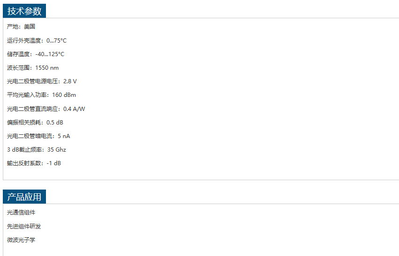Click the 3 dB截止频率 line
The image size is (399, 256).
[37, 150]
